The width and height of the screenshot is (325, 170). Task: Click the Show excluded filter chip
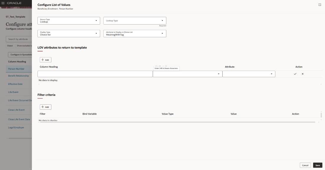point(24,46)
